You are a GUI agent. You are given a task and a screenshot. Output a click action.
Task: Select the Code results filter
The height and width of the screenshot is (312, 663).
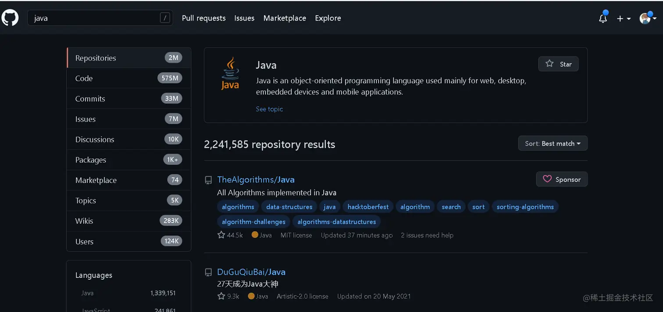[129, 78]
